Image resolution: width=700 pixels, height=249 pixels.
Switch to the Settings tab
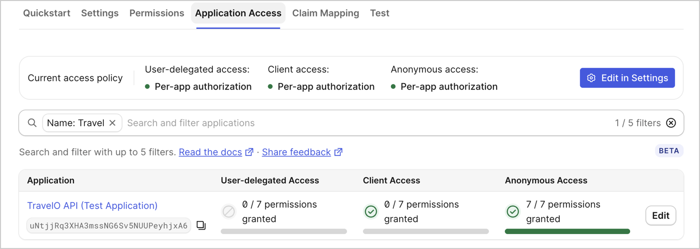click(100, 13)
